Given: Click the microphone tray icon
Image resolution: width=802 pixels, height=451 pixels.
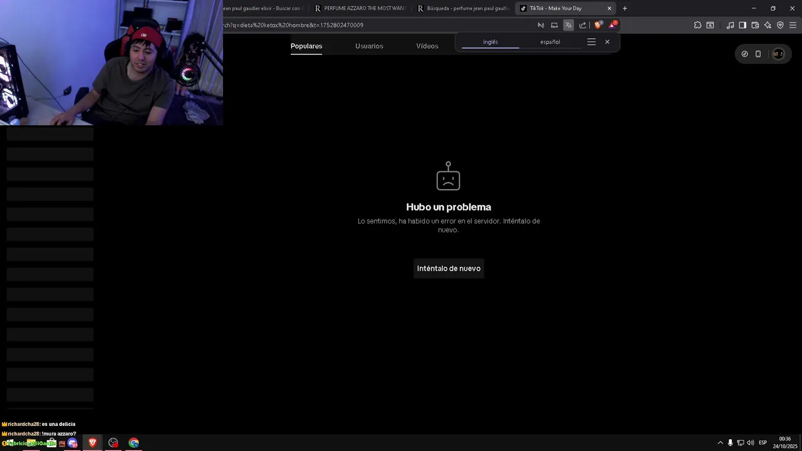Looking at the screenshot, I should 730,443.
